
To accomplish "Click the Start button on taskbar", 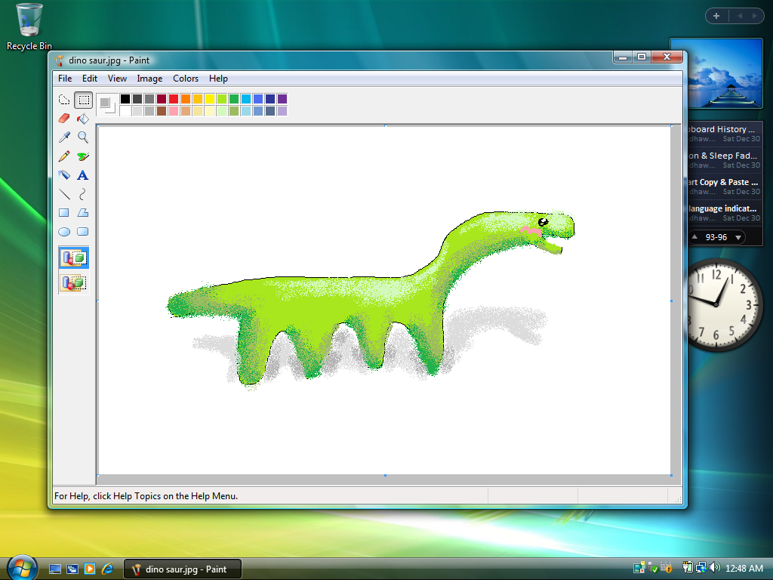I will [21, 567].
